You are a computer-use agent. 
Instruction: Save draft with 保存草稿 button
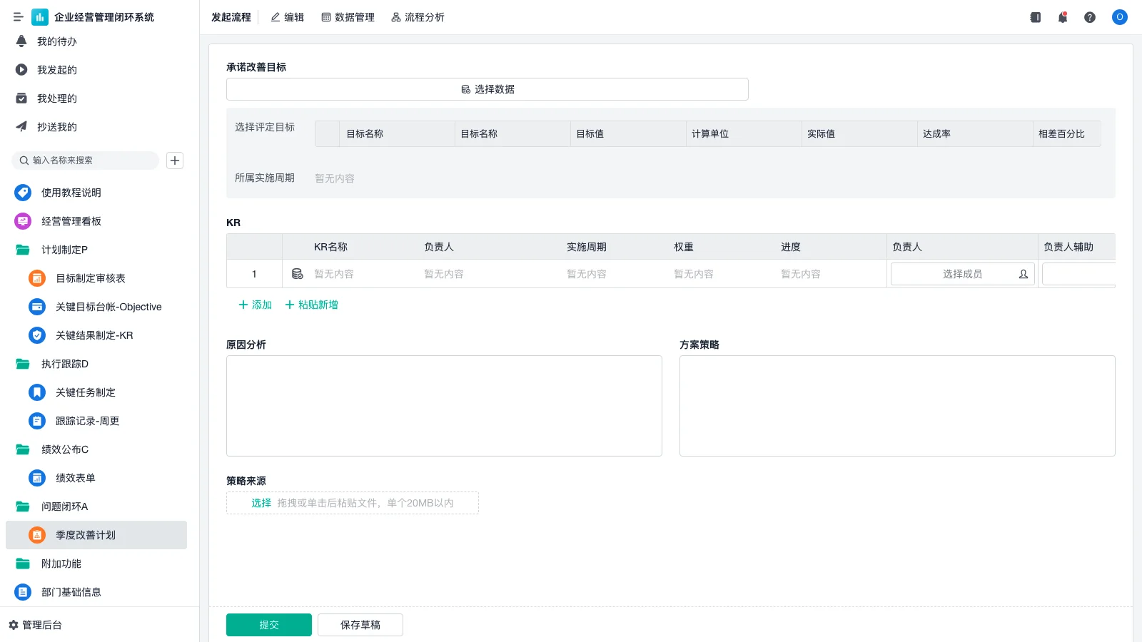(360, 624)
